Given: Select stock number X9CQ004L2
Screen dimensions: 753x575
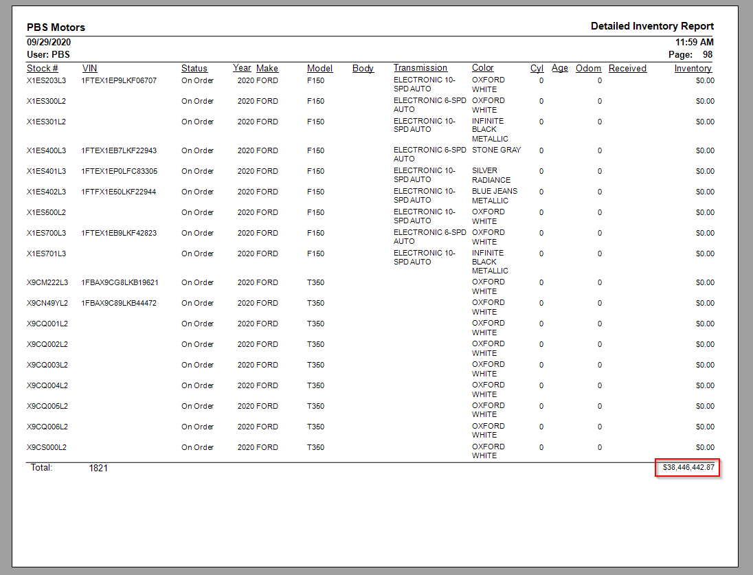Looking at the screenshot, I should 47,386.
